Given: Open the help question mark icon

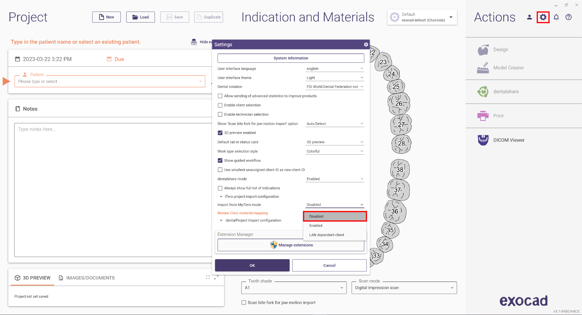Looking at the screenshot, I should pyautogui.click(x=568, y=17).
